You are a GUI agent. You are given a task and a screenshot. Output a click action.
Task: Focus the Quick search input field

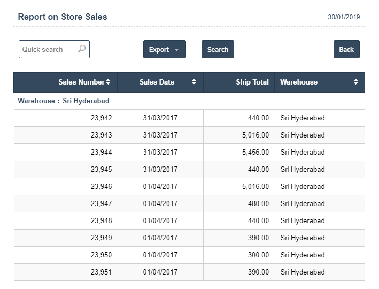coord(54,49)
